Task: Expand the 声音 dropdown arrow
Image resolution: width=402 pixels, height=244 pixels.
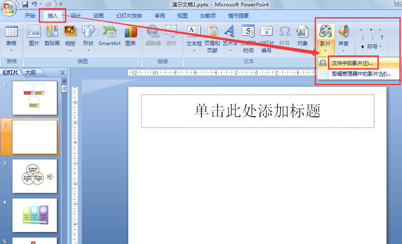Action: pyautogui.click(x=343, y=51)
